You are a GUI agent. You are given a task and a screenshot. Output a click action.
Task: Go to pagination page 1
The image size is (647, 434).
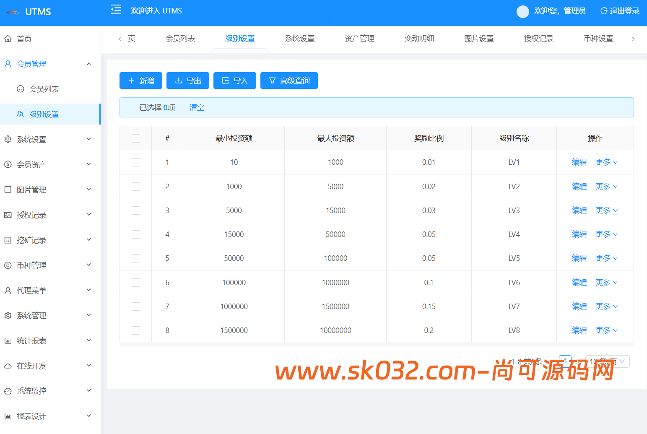click(x=565, y=361)
